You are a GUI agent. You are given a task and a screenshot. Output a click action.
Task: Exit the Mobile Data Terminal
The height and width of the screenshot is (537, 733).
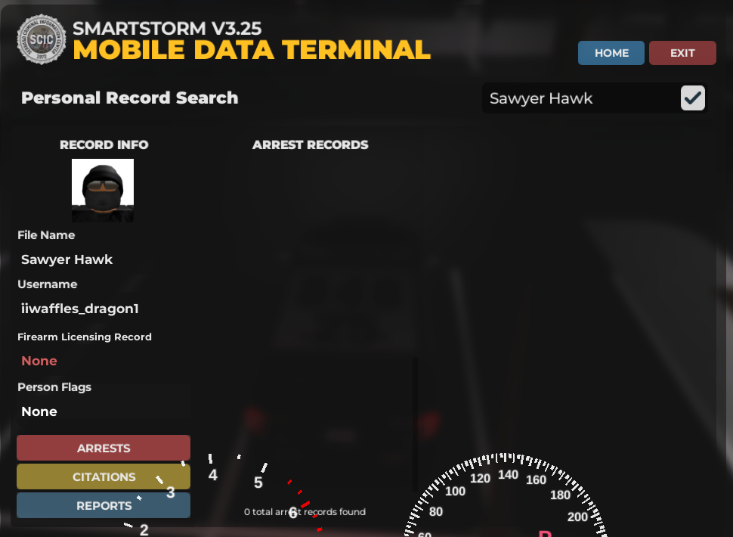[682, 53]
